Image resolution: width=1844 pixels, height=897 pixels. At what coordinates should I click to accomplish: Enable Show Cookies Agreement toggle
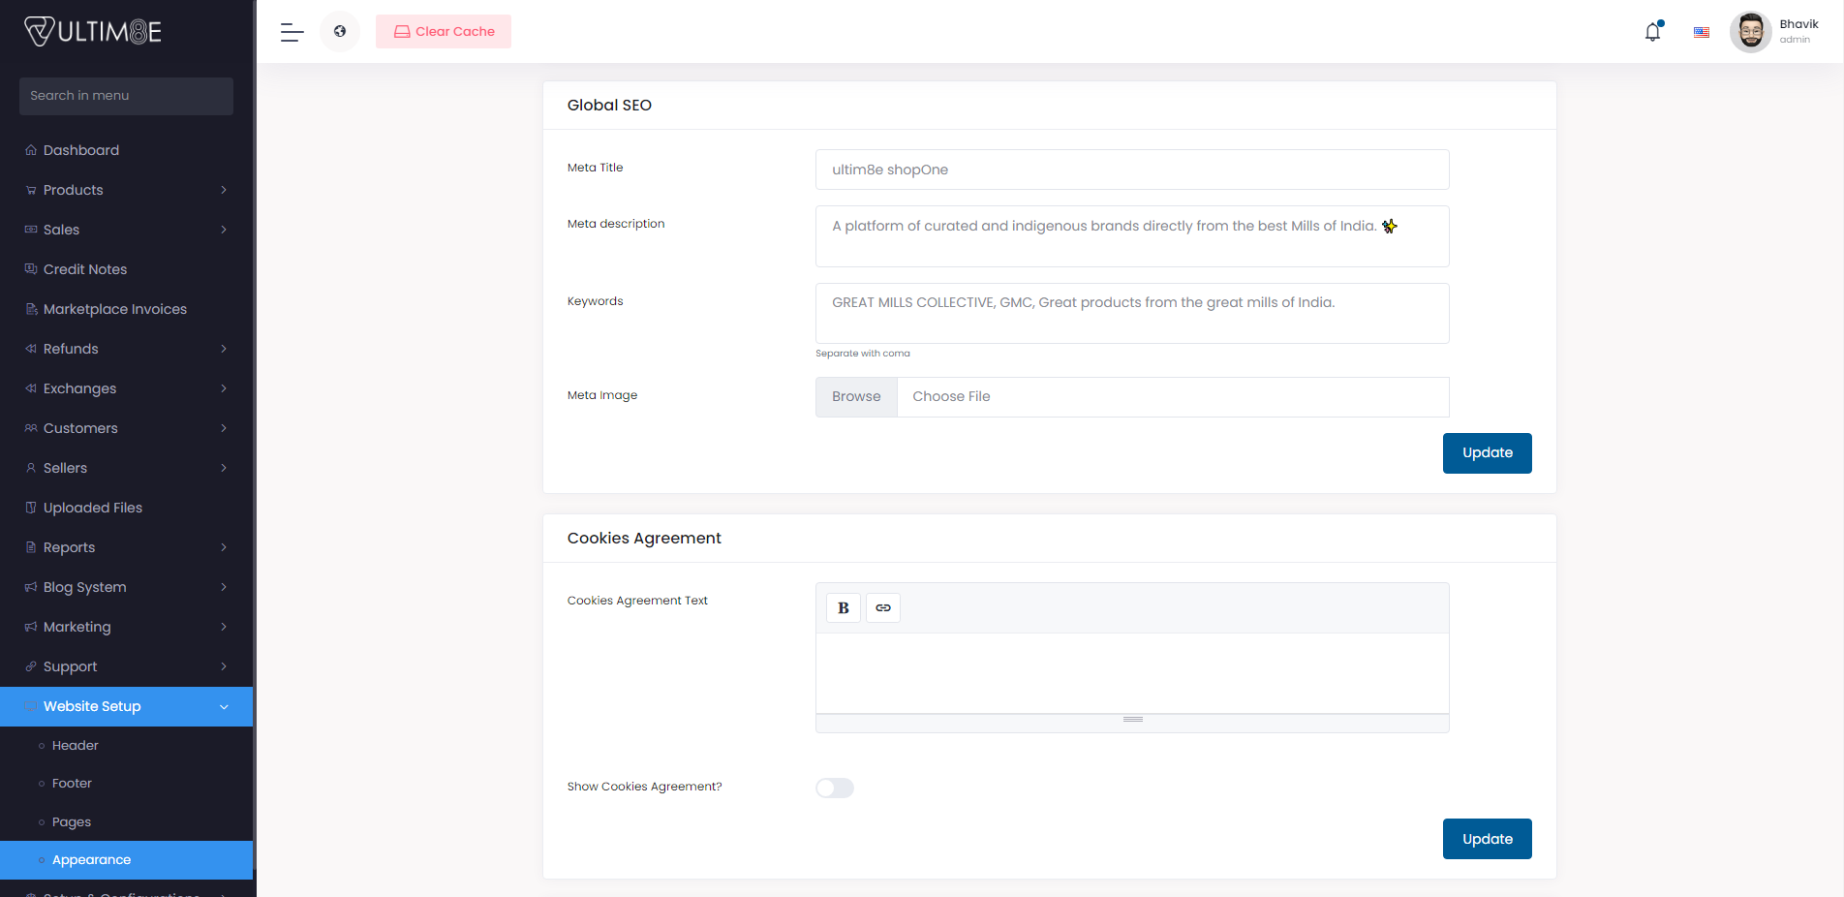tap(834, 788)
